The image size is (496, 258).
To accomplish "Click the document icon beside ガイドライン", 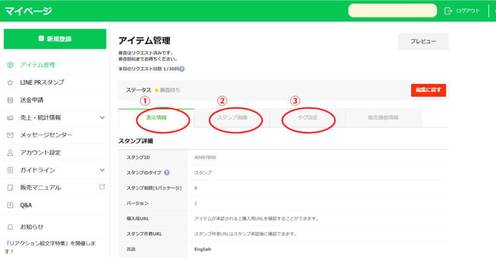I will 10,170.
